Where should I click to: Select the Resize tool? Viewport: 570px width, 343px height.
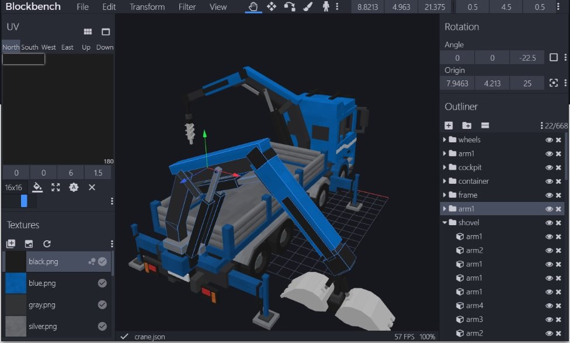tap(270, 7)
